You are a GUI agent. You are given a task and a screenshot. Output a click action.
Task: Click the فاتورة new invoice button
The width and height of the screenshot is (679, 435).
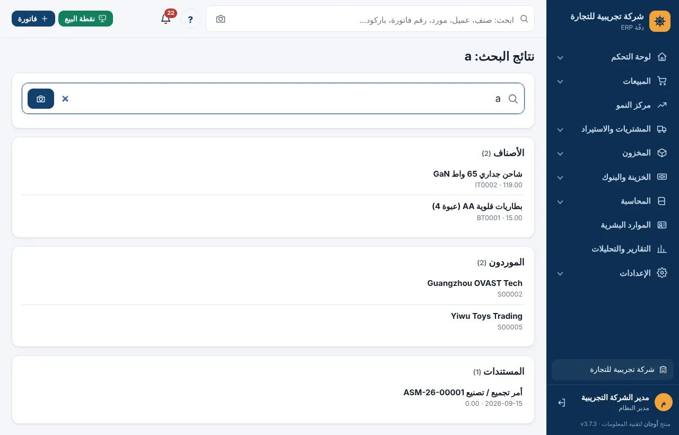click(33, 19)
